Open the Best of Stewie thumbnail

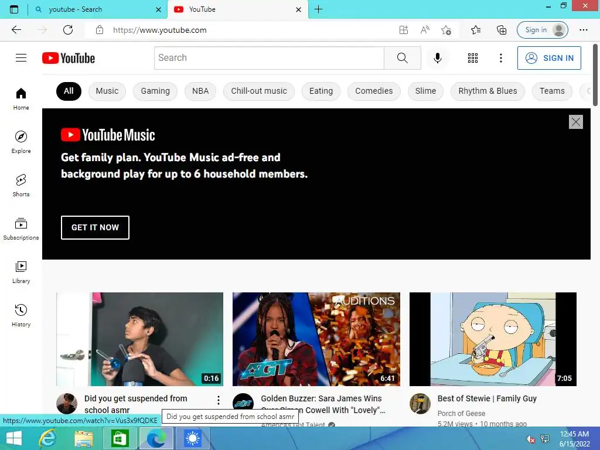coord(493,339)
